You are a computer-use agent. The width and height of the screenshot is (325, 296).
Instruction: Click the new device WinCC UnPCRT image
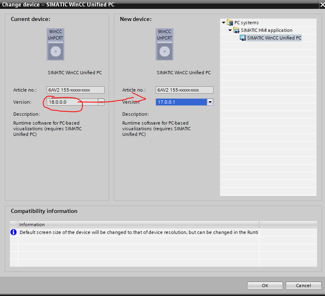click(165, 44)
